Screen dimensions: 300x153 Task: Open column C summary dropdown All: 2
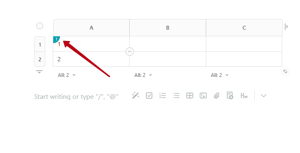click(220, 75)
